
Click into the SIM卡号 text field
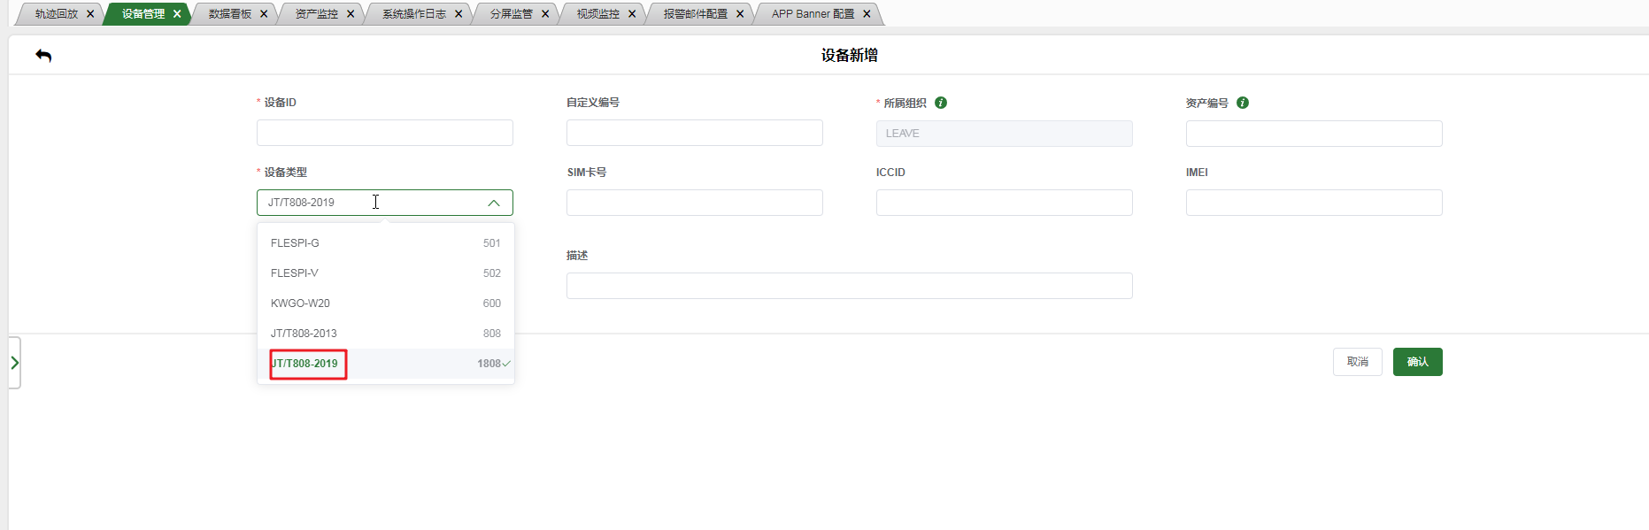694,203
